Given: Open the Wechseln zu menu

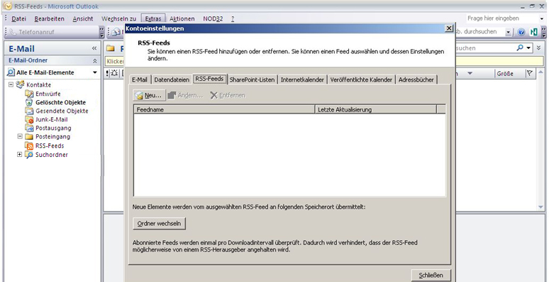Looking at the screenshot, I should [x=118, y=18].
